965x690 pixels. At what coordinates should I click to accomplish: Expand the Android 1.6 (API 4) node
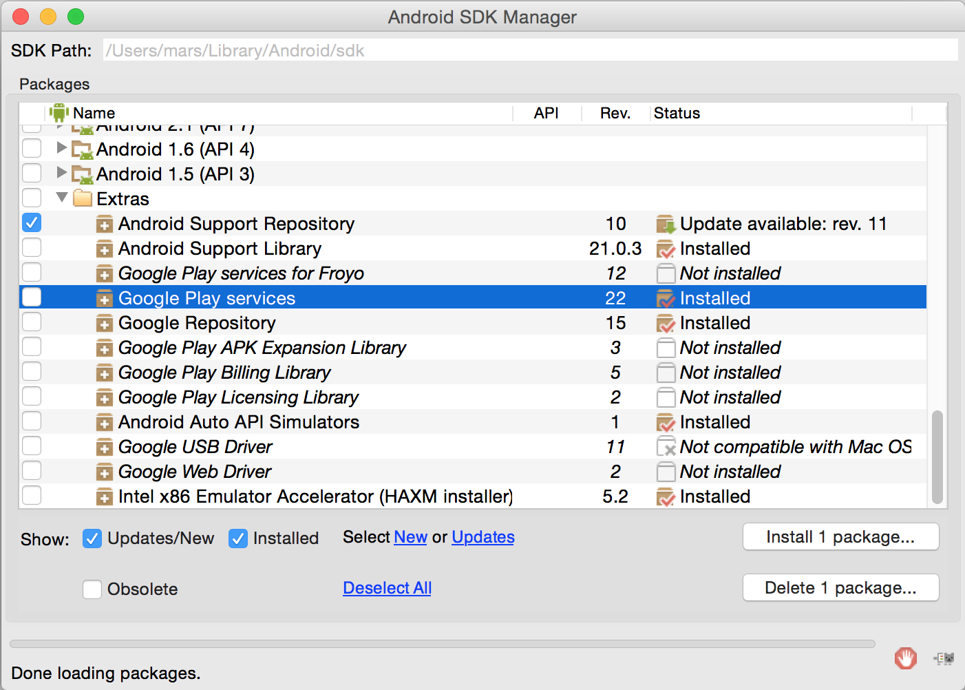61,147
